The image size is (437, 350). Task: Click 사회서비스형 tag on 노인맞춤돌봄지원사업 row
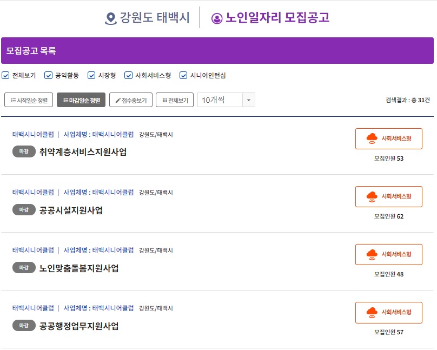click(389, 254)
